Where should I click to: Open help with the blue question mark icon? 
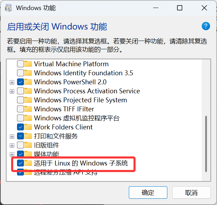point(206,26)
